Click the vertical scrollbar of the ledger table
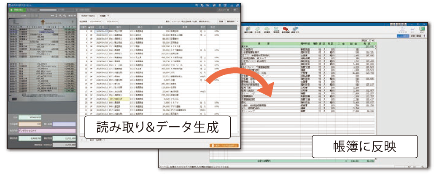 pyautogui.click(x=376, y=102)
